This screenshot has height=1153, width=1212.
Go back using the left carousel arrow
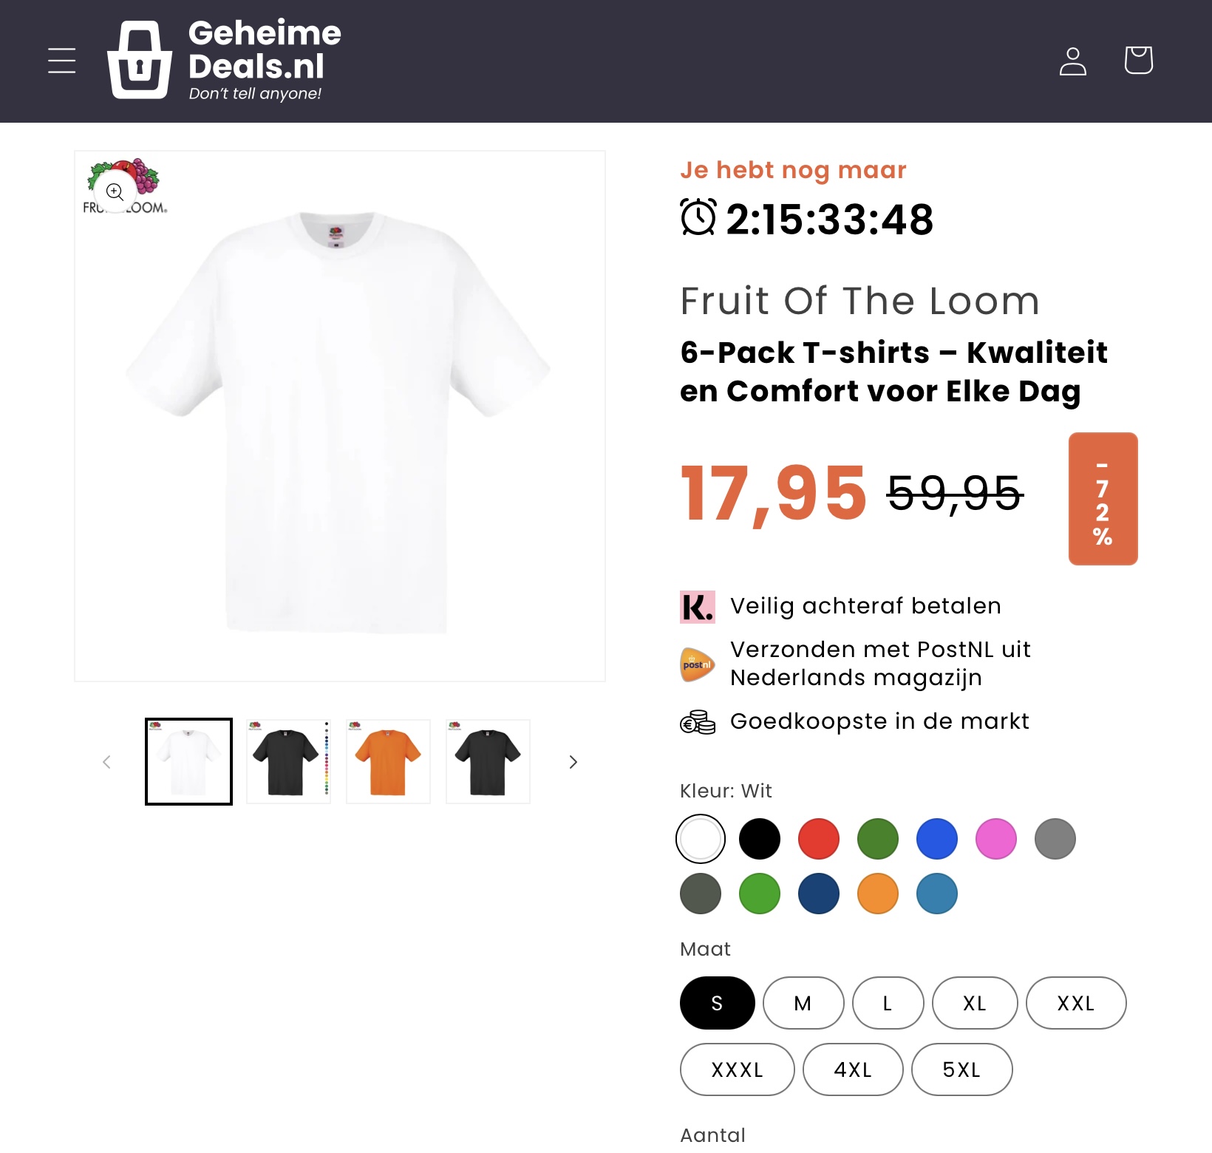point(106,761)
